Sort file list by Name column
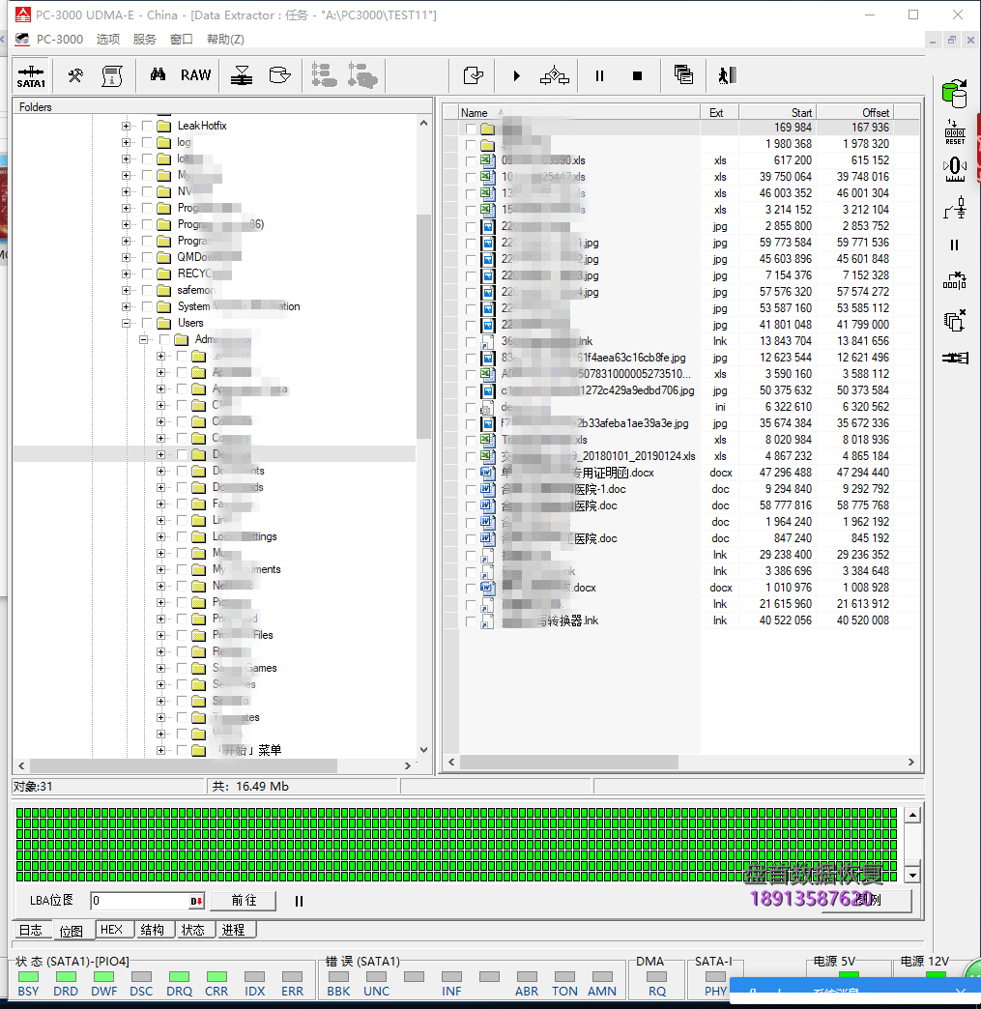Screen dimensions: 981x1009 (x=579, y=112)
